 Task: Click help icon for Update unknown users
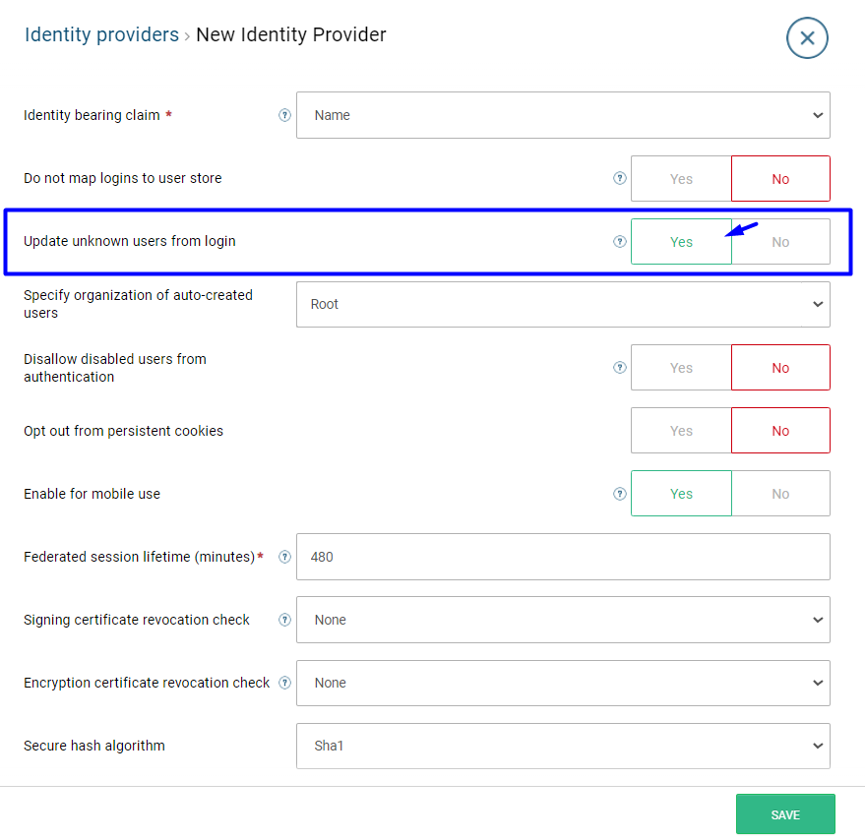620,242
